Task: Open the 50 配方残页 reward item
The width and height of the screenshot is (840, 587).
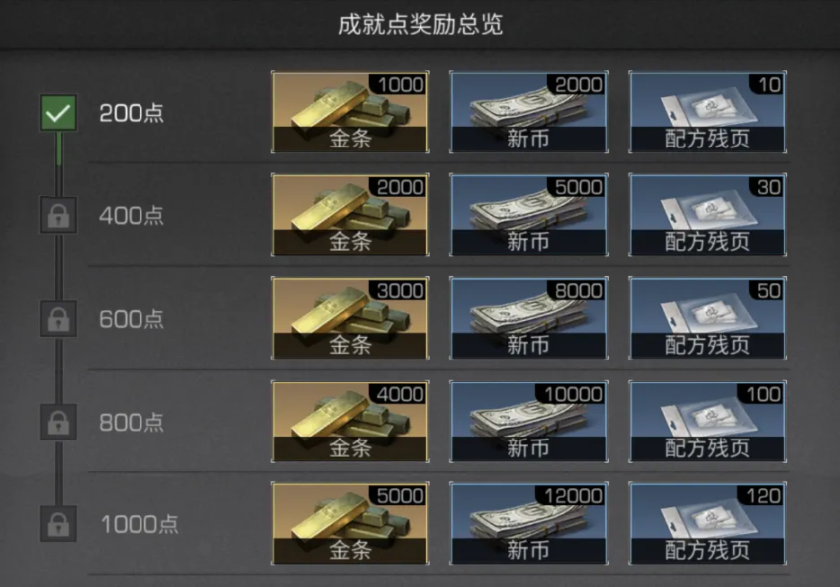Action: coord(707,318)
